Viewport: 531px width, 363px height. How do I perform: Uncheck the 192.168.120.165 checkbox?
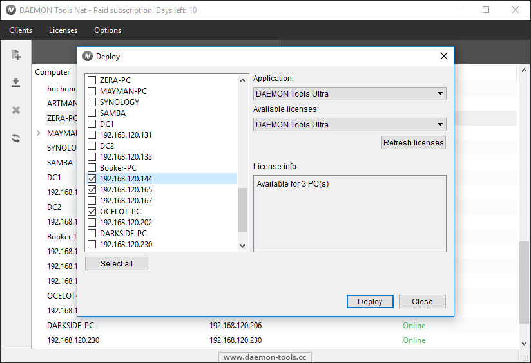pos(92,189)
